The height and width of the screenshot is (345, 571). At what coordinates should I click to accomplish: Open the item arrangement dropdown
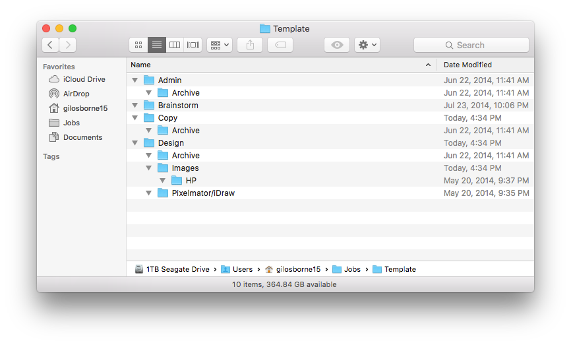click(220, 45)
